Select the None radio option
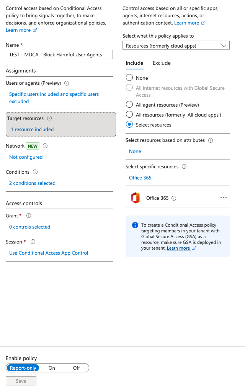Viewport: 245px width, 390px height. click(129, 77)
